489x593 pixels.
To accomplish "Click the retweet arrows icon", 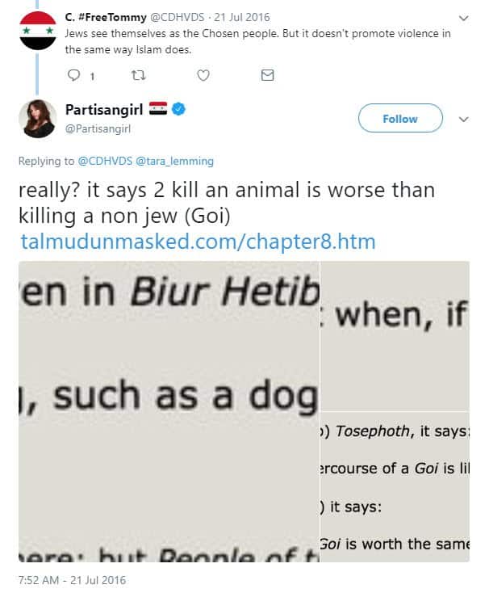I will point(138,76).
